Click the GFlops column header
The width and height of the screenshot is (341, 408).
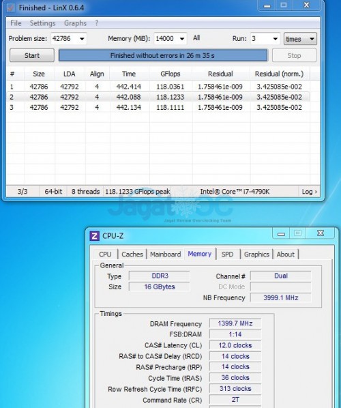click(170, 74)
